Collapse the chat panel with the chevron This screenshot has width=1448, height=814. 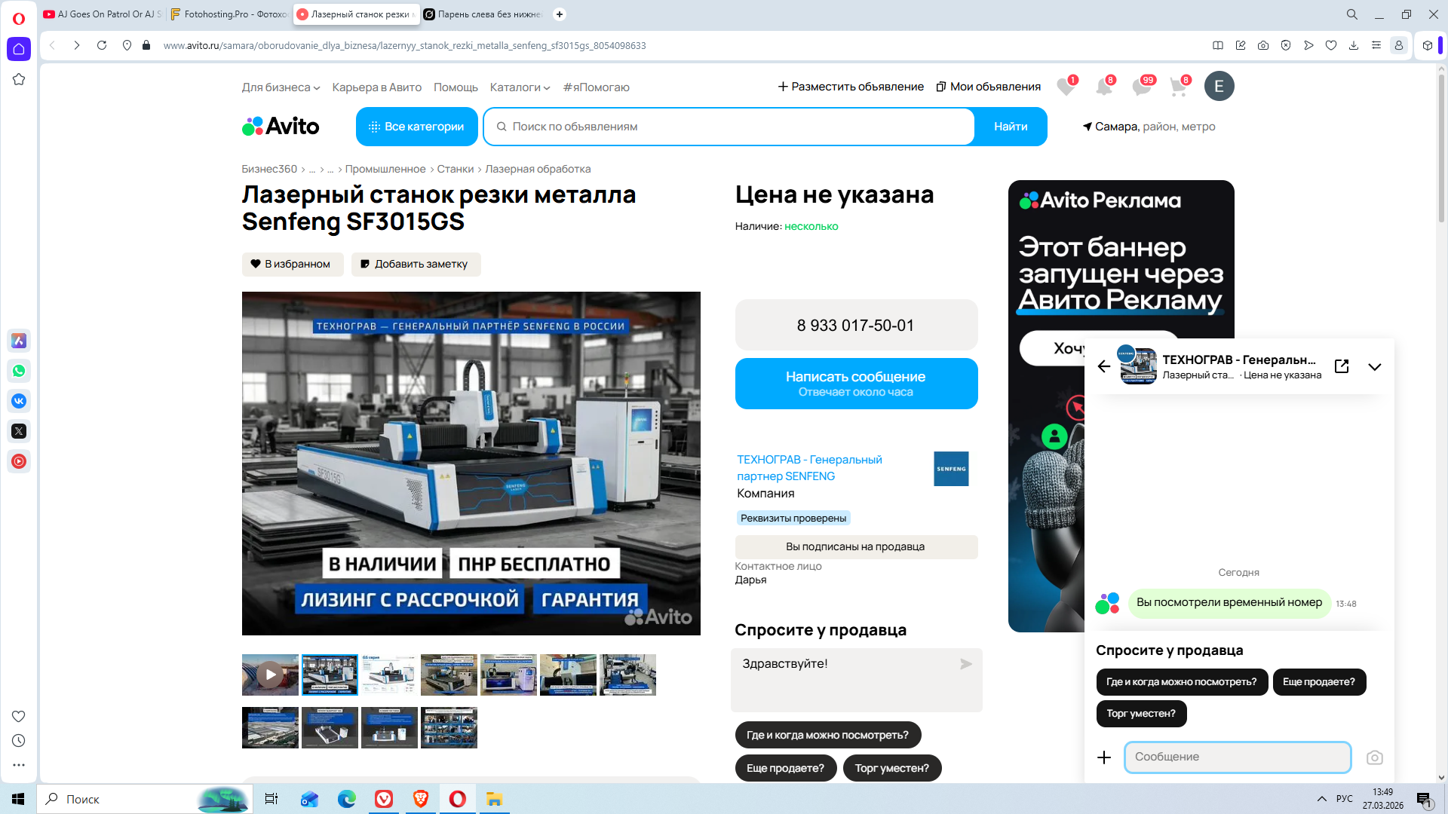[1374, 367]
